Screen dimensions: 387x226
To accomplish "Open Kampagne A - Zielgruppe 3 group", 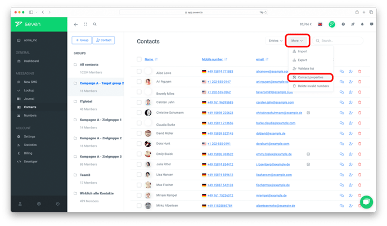I will [x=101, y=157].
